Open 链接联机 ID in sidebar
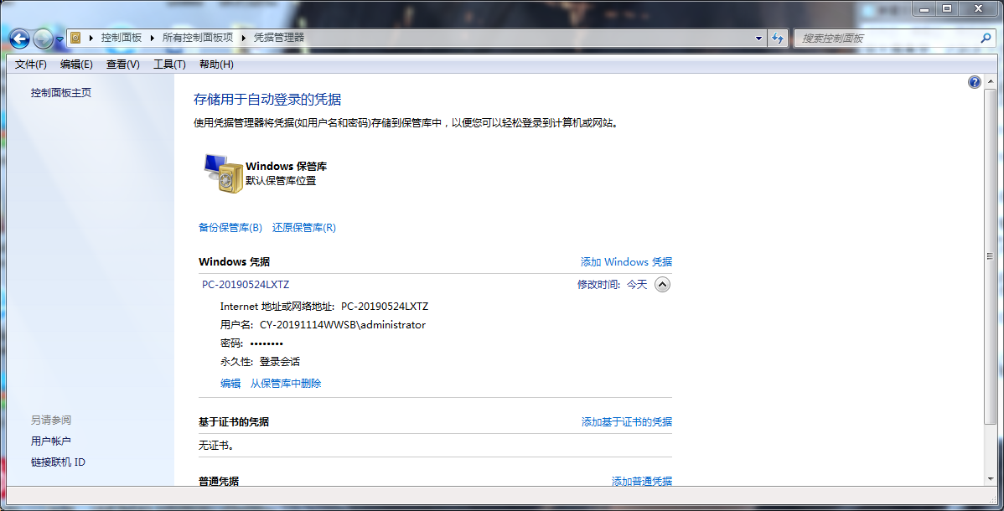The width and height of the screenshot is (1004, 511). [x=59, y=462]
